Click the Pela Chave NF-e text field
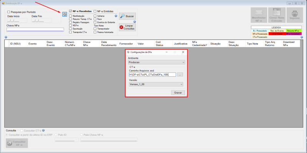The width and height of the screenshot is (307, 153). tap(109, 140)
